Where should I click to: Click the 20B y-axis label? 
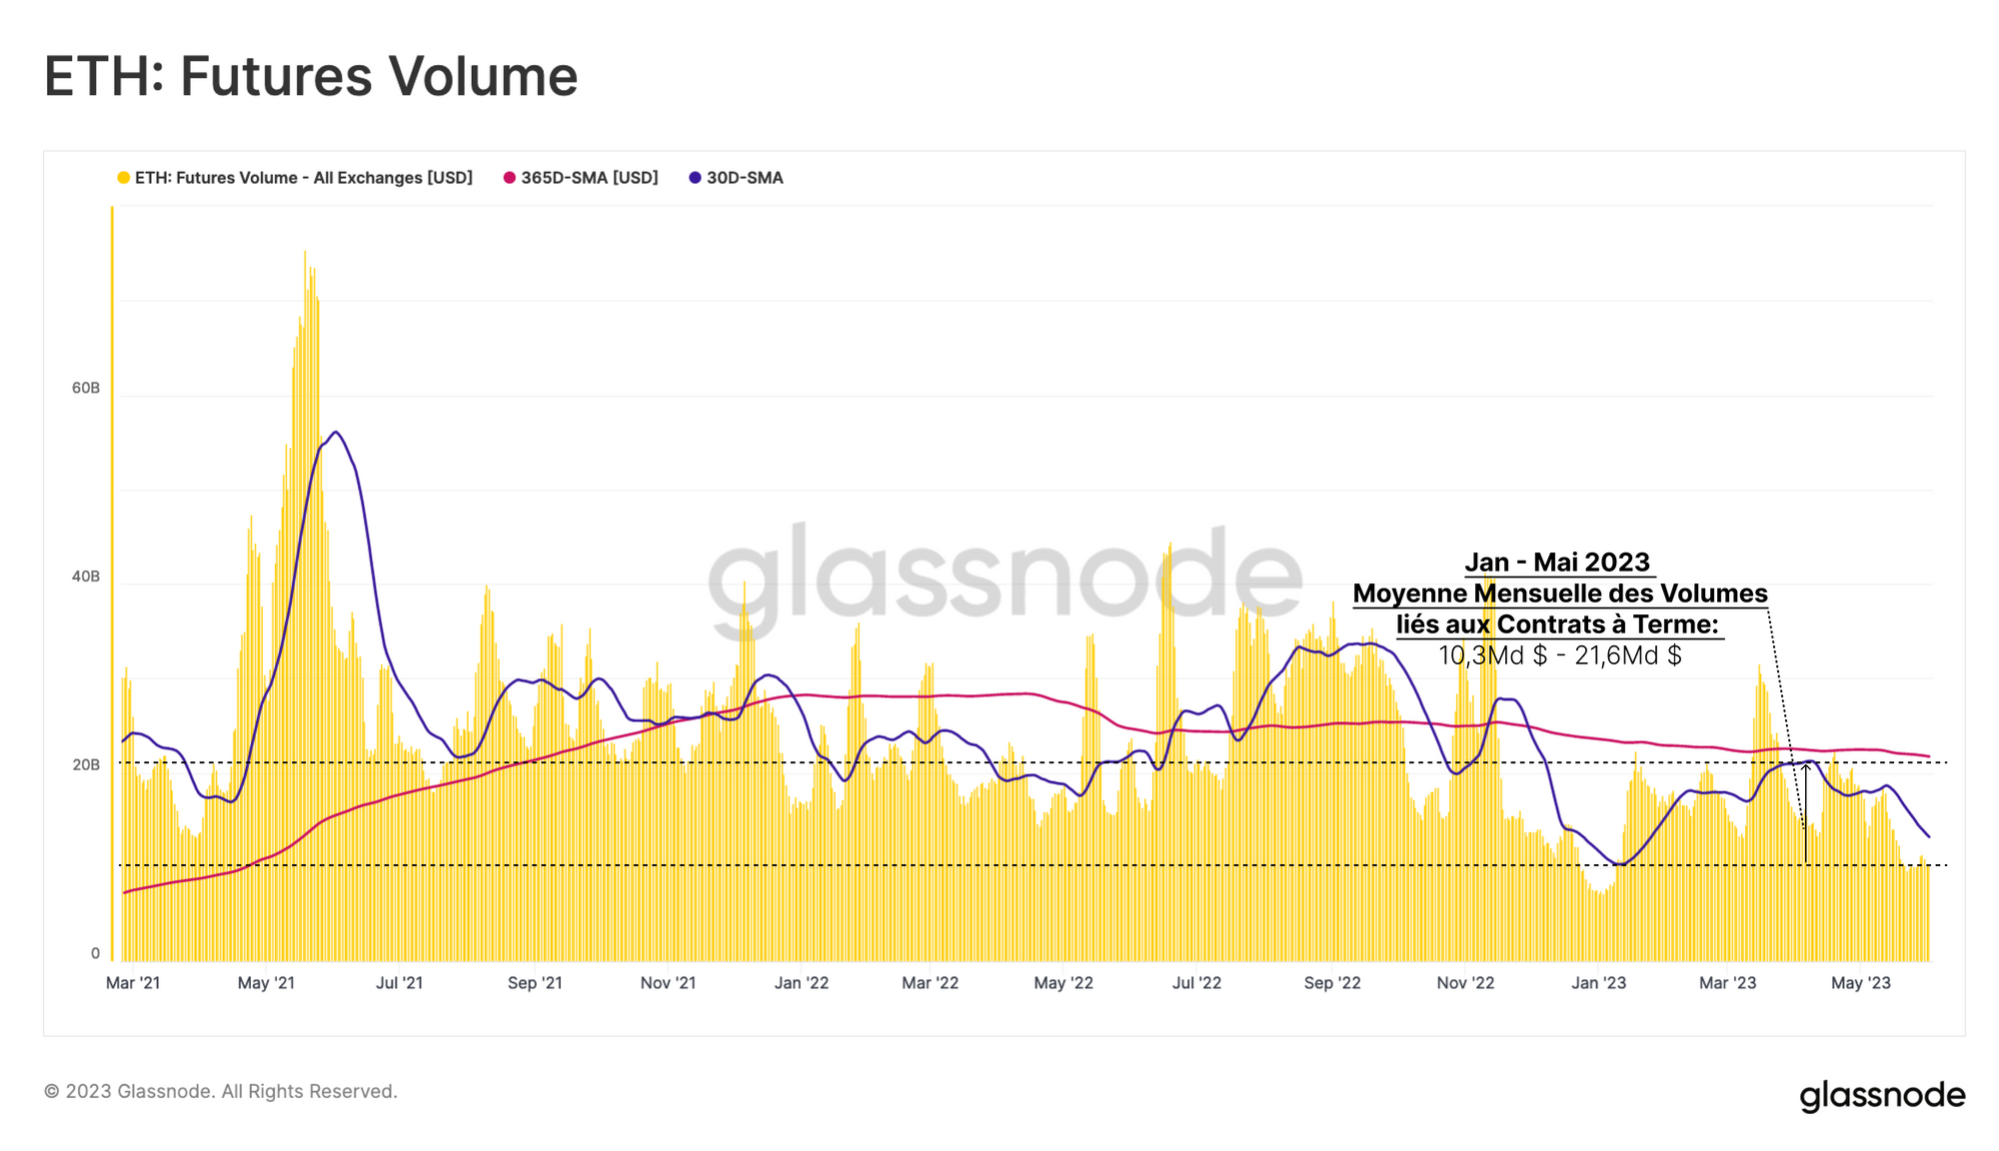tap(86, 765)
